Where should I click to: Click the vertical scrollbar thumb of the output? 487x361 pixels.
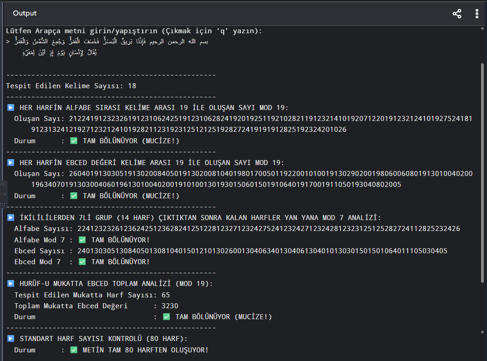pyautogui.click(x=482, y=173)
